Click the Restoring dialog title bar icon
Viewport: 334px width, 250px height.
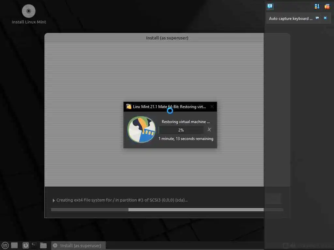(129, 106)
